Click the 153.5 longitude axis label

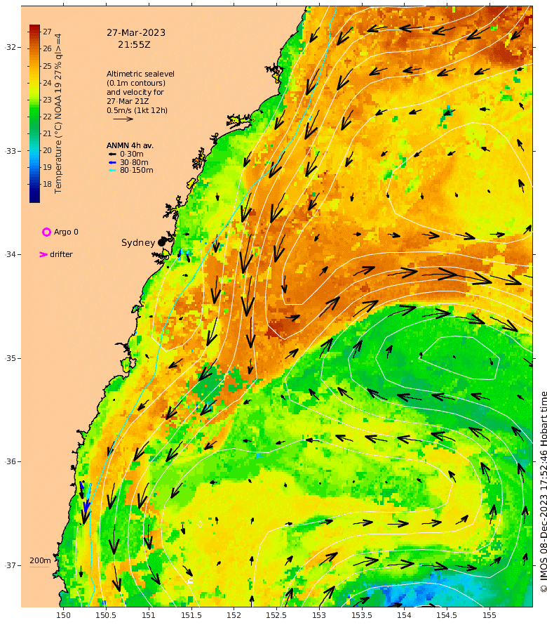pos(361,615)
